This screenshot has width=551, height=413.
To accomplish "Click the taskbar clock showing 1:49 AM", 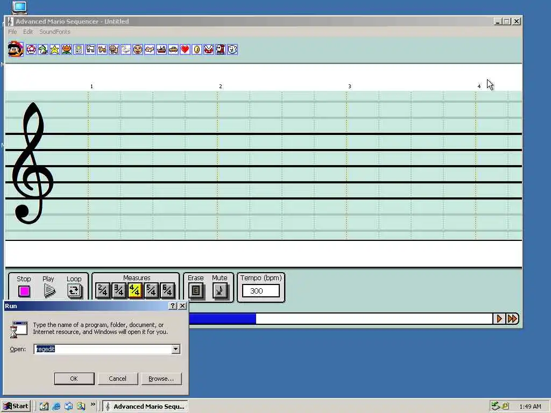I will [530, 407].
